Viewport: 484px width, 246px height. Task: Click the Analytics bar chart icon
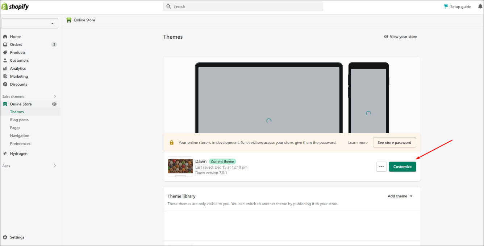click(x=5, y=68)
